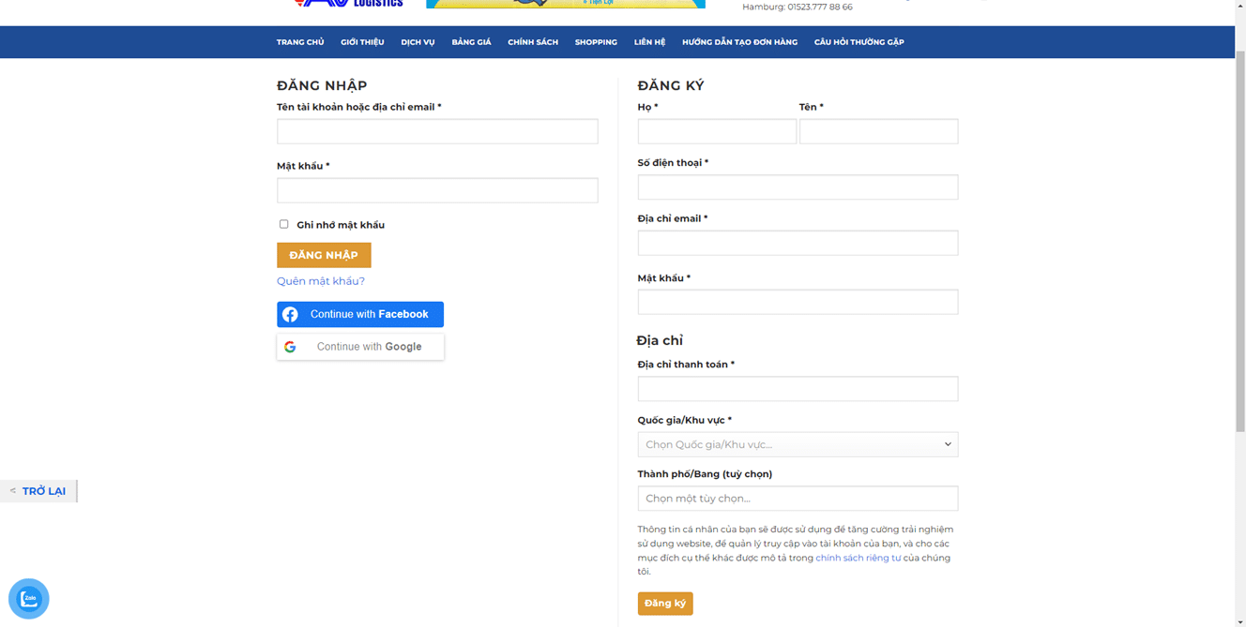Open the 'Bảng giá' menu item
1246x627 pixels.
(471, 42)
